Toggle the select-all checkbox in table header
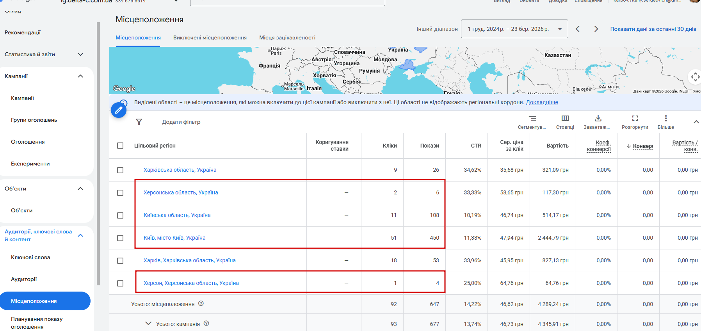 click(120, 146)
